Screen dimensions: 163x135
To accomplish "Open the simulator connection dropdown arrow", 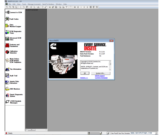I will [x=156, y=133].
